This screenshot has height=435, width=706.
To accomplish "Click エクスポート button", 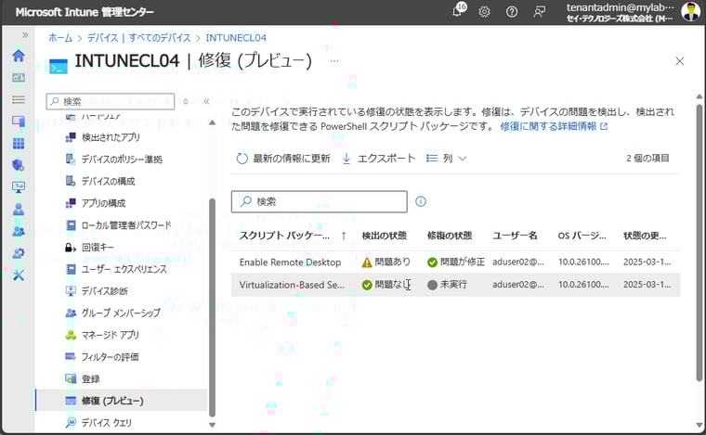I will coord(379,159).
